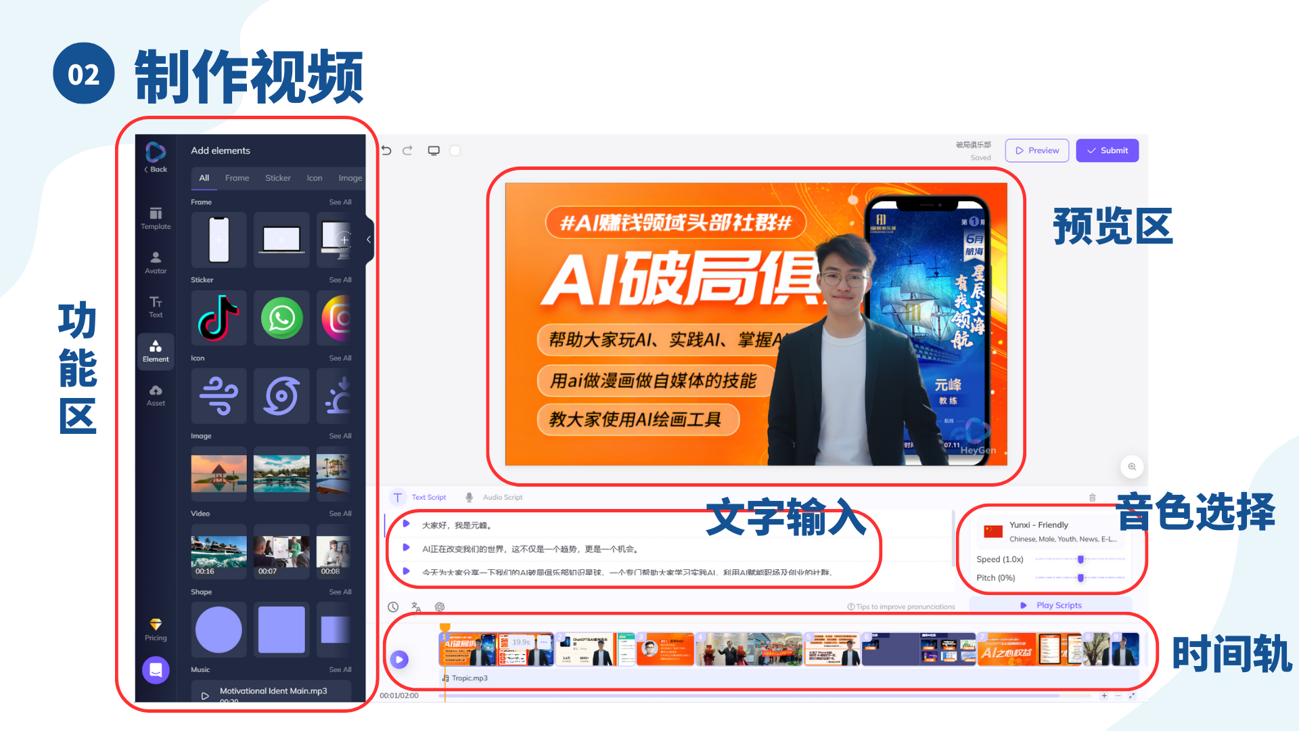Collapse the Add elements panel chevron
Viewport: 1299px width, 731px height.
(369, 240)
